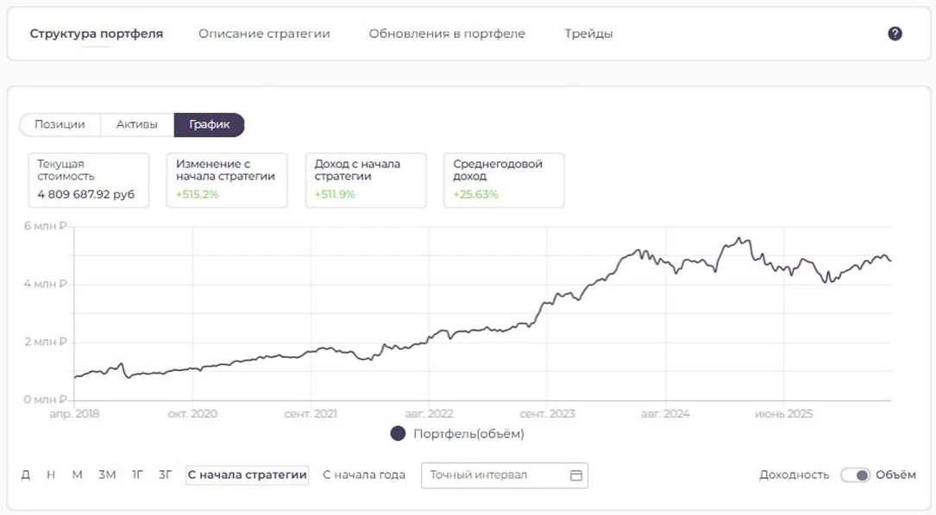
Task: Select the М monthly period
Action: pos(77,475)
